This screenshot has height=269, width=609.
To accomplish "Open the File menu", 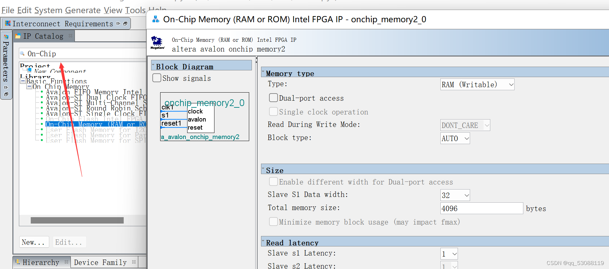I will point(8,10).
